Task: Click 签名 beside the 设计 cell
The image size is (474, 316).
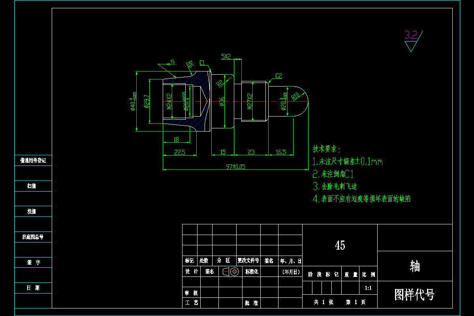Action: coord(210,272)
